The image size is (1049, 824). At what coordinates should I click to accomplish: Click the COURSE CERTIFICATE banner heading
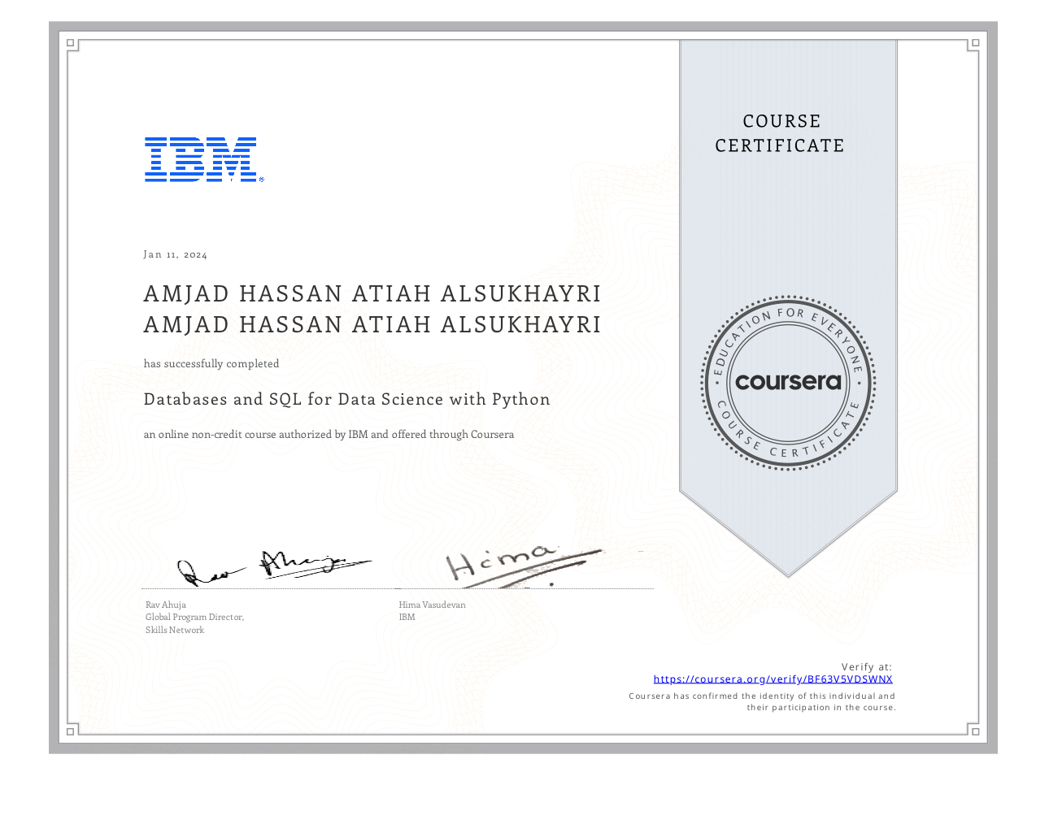coord(780,133)
